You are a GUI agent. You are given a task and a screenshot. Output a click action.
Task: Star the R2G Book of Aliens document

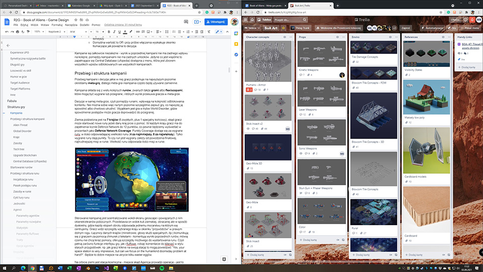(76, 20)
